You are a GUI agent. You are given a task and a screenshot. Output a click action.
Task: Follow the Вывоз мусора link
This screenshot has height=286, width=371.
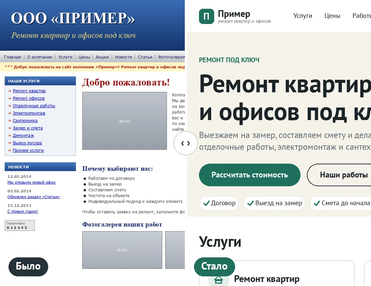(x=27, y=143)
